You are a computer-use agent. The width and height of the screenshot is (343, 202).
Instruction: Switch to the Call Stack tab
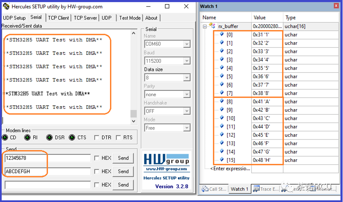tap(214, 189)
